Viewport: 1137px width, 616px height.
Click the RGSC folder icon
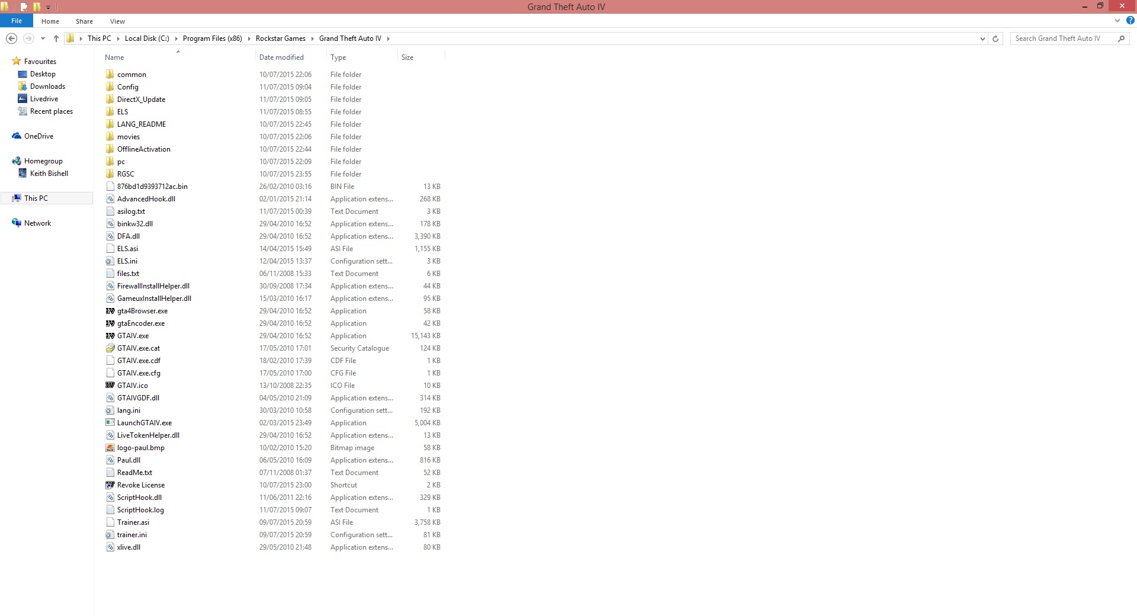tap(110, 174)
